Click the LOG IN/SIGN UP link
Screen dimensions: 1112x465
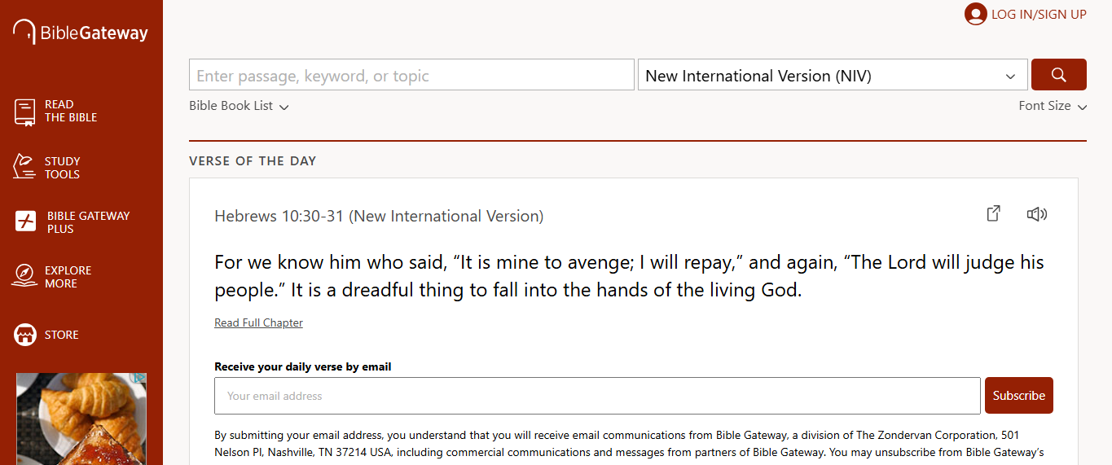click(1038, 14)
